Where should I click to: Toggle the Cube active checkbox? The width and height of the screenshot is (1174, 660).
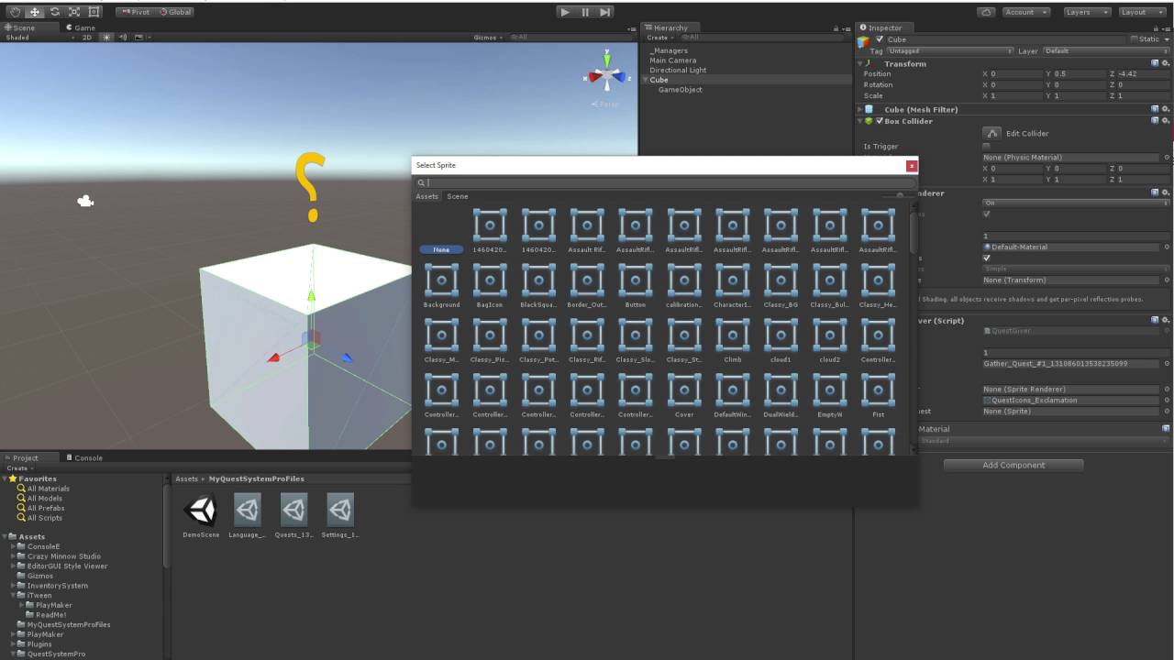pyautogui.click(x=880, y=39)
